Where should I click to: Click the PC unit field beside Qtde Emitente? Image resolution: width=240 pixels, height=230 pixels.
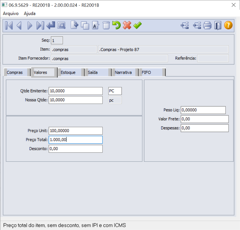[x=115, y=91]
